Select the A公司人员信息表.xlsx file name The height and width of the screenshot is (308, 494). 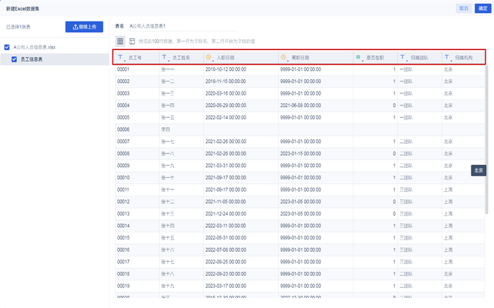[34, 47]
